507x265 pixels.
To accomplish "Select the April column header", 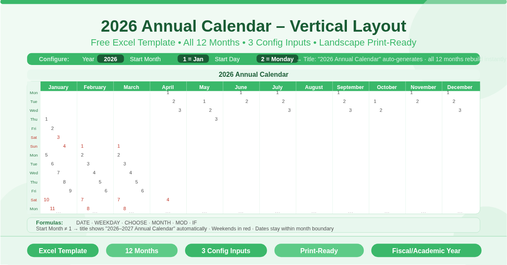I will point(168,87).
